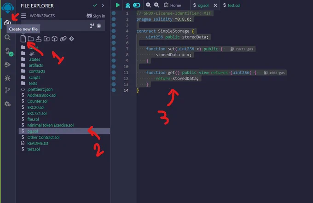The image size is (313, 203).
Task: Open AddressBook.sol file
Action: 42,95
